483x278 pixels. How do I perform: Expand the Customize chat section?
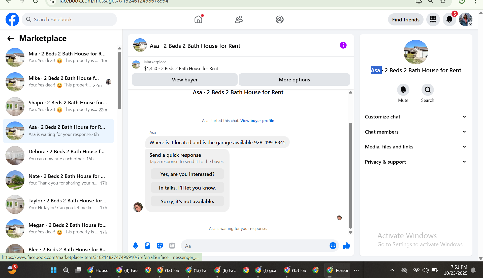click(x=415, y=117)
